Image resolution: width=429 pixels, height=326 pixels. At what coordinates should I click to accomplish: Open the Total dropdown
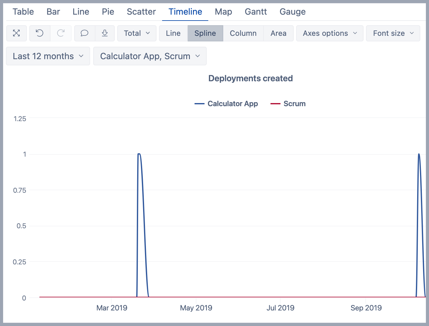[x=137, y=33]
